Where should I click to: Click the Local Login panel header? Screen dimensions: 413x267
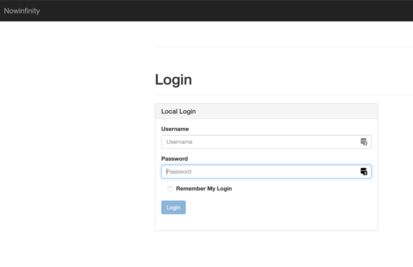pyautogui.click(x=266, y=111)
